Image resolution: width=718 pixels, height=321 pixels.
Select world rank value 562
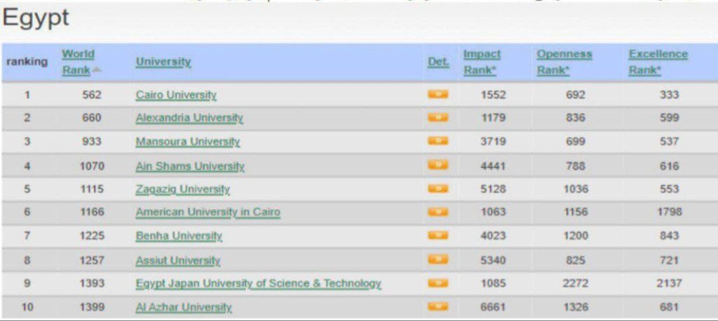[x=92, y=95]
